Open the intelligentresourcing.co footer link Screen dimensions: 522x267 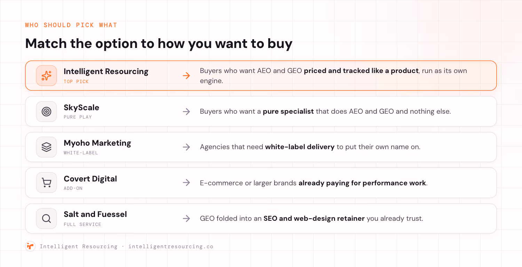[171, 246]
